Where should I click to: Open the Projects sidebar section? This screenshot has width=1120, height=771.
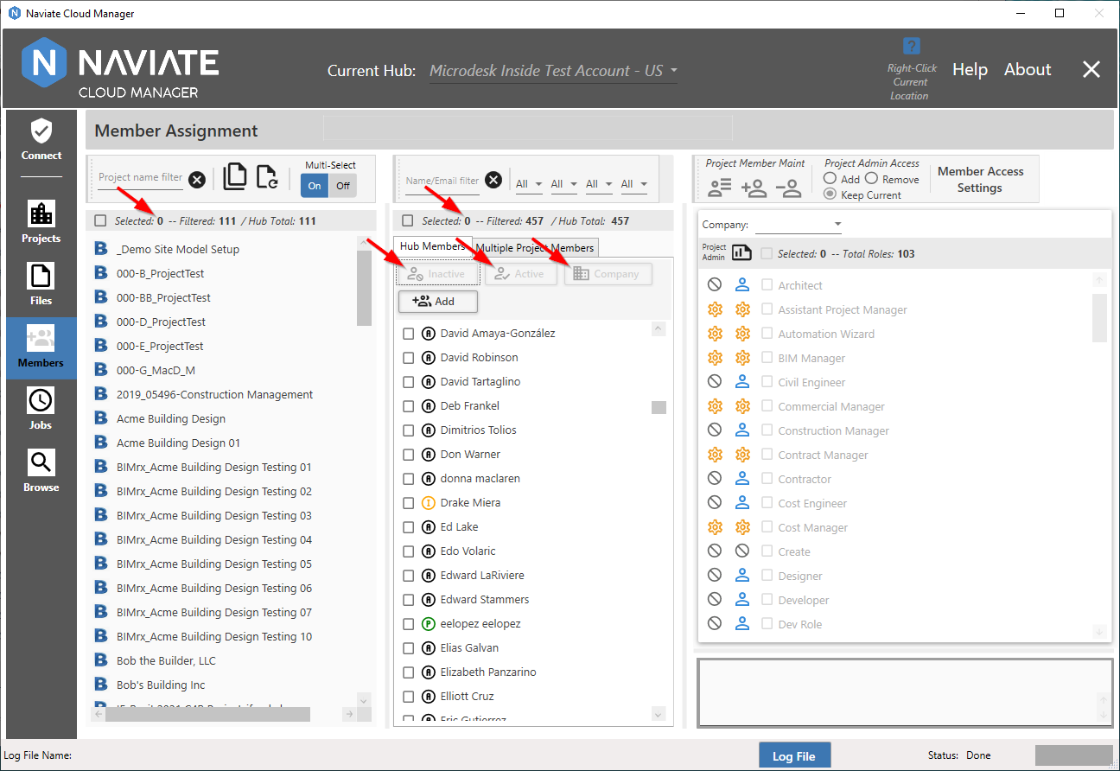(x=41, y=222)
